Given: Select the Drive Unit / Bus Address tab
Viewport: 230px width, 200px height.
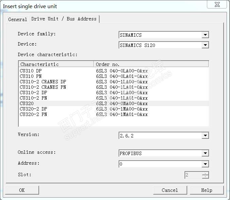Looking at the screenshot, I should [64, 19].
